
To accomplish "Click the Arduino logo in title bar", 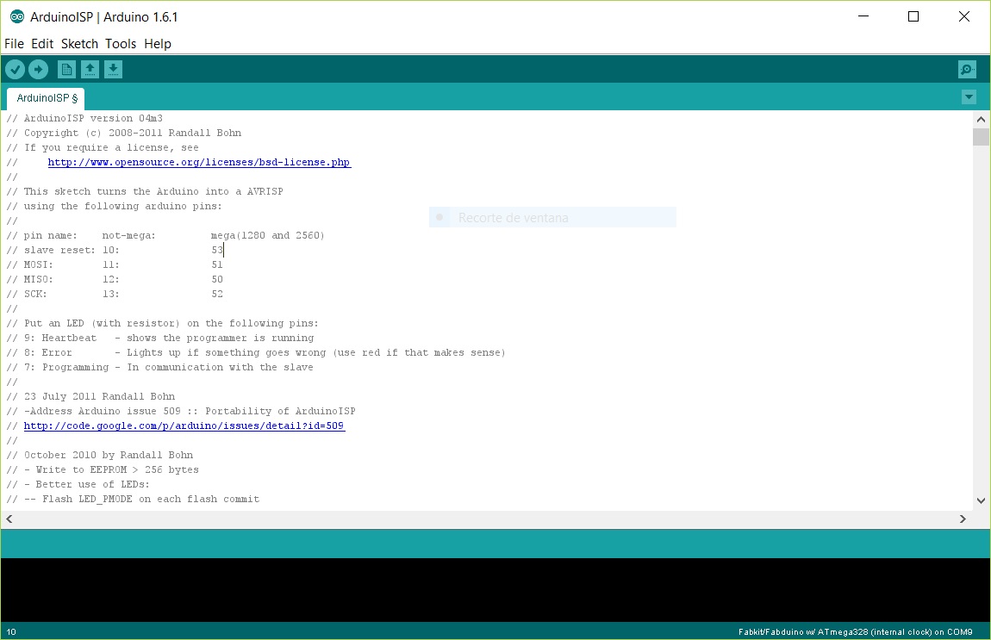I will coord(16,17).
